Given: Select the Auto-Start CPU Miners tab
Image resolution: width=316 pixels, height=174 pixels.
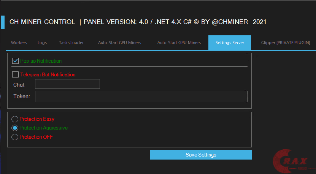Looking at the screenshot, I should click(119, 43).
